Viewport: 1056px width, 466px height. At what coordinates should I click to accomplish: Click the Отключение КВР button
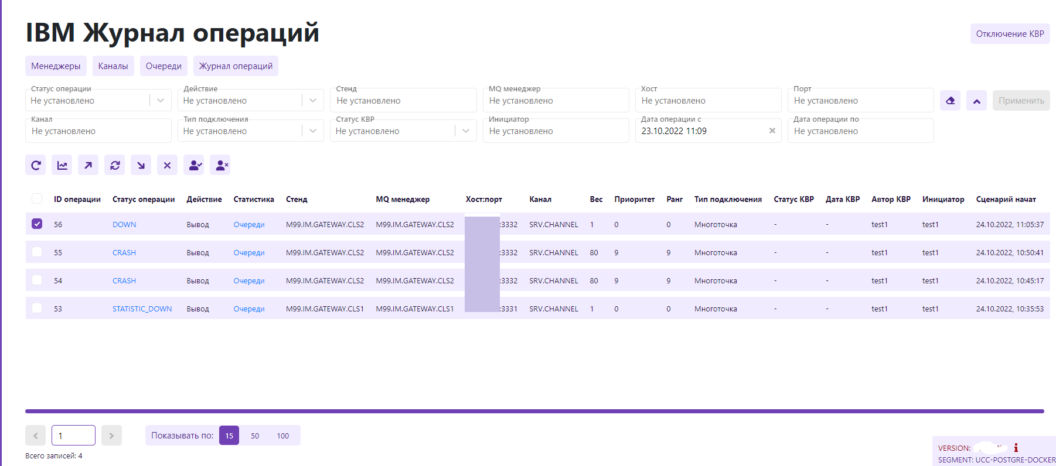click(x=1010, y=34)
